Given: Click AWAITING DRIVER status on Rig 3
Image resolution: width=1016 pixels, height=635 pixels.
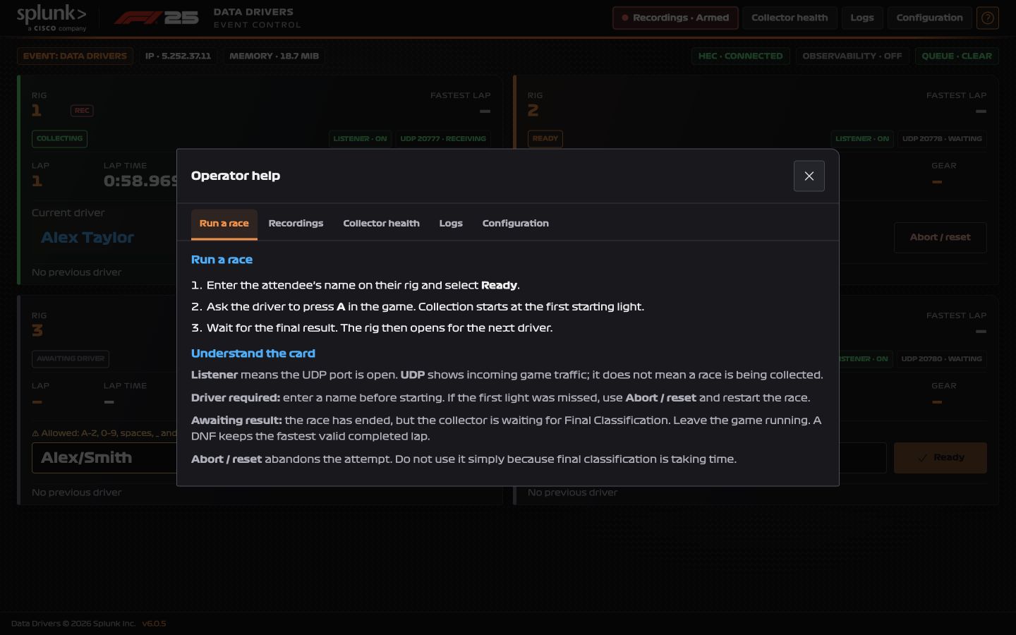Looking at the screenshot, I should click(71, 359).
